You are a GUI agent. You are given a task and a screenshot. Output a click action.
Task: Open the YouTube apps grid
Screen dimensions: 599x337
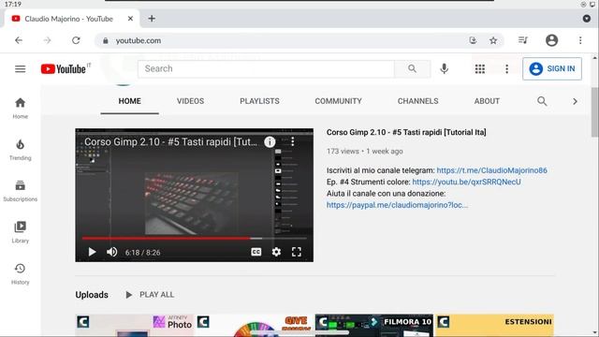[480, 68]
